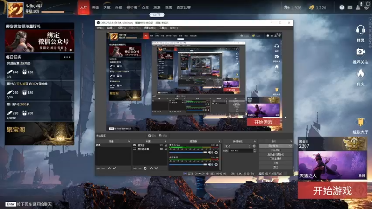Remove the selected source with minus icon
Image resolution: width=372 pixels, height=209 pixels.
[140, 168]
